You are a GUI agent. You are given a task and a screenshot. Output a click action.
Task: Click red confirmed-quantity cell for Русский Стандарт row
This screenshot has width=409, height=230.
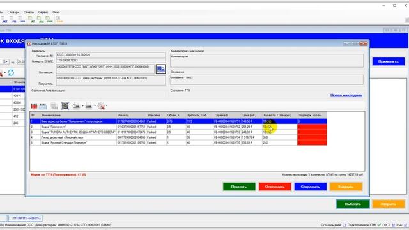click(x=312, y=142)
